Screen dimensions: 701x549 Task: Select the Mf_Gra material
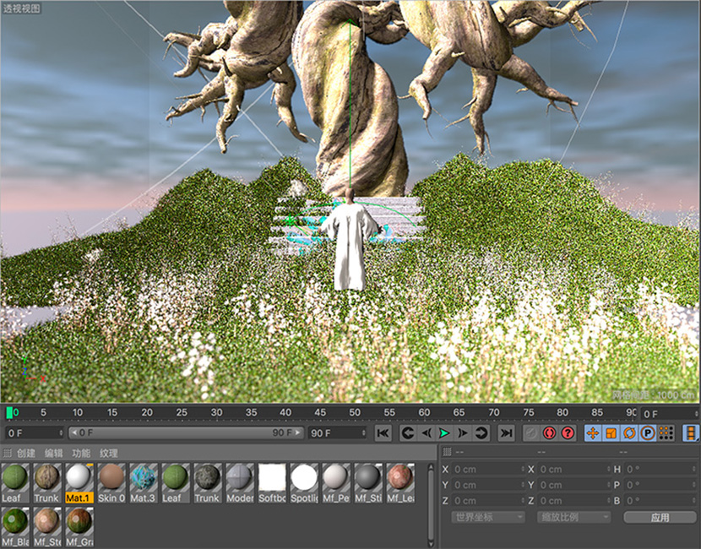[x=79, y=527]
